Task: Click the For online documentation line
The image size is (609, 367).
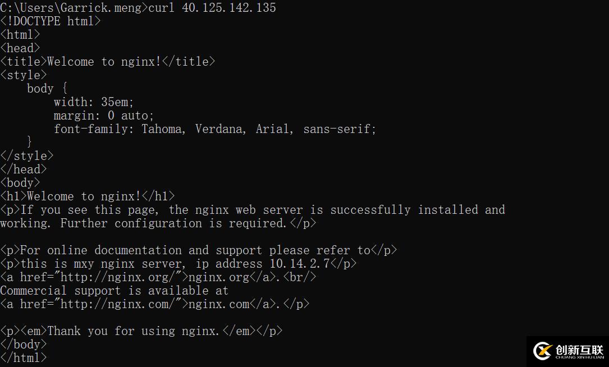Action: (x=199, y=250)
